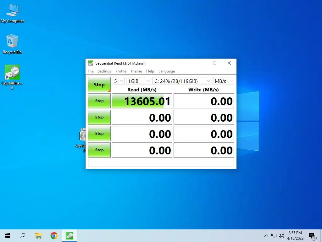Screen dimensions: 322x242
Task: Open the Recycle Bin icon
Action: [x=12, y=44]
